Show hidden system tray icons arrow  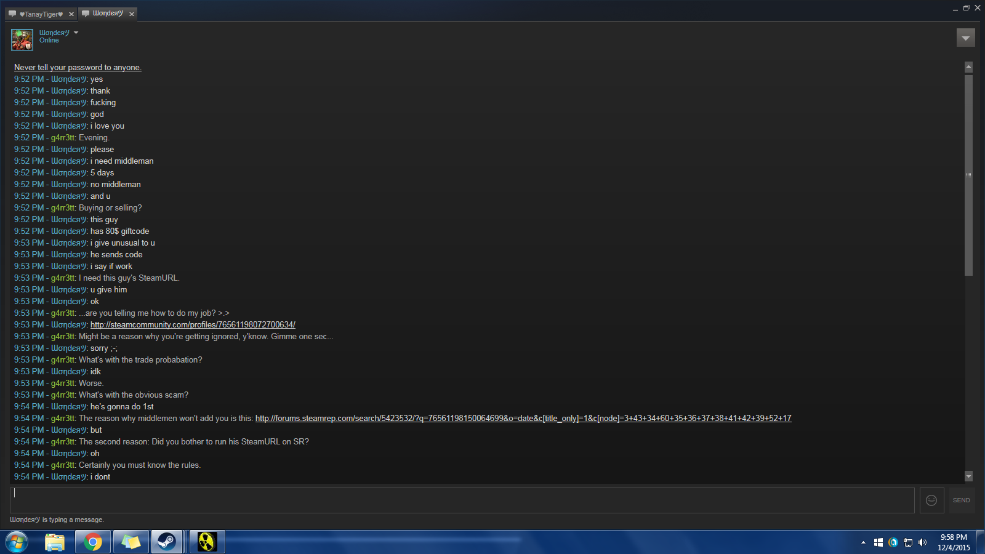[x=863, y=542]
